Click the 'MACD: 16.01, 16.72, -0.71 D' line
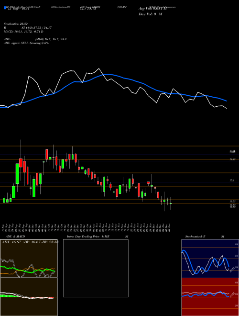The width and height of the screenshot is (239, 316). (23, 32)
